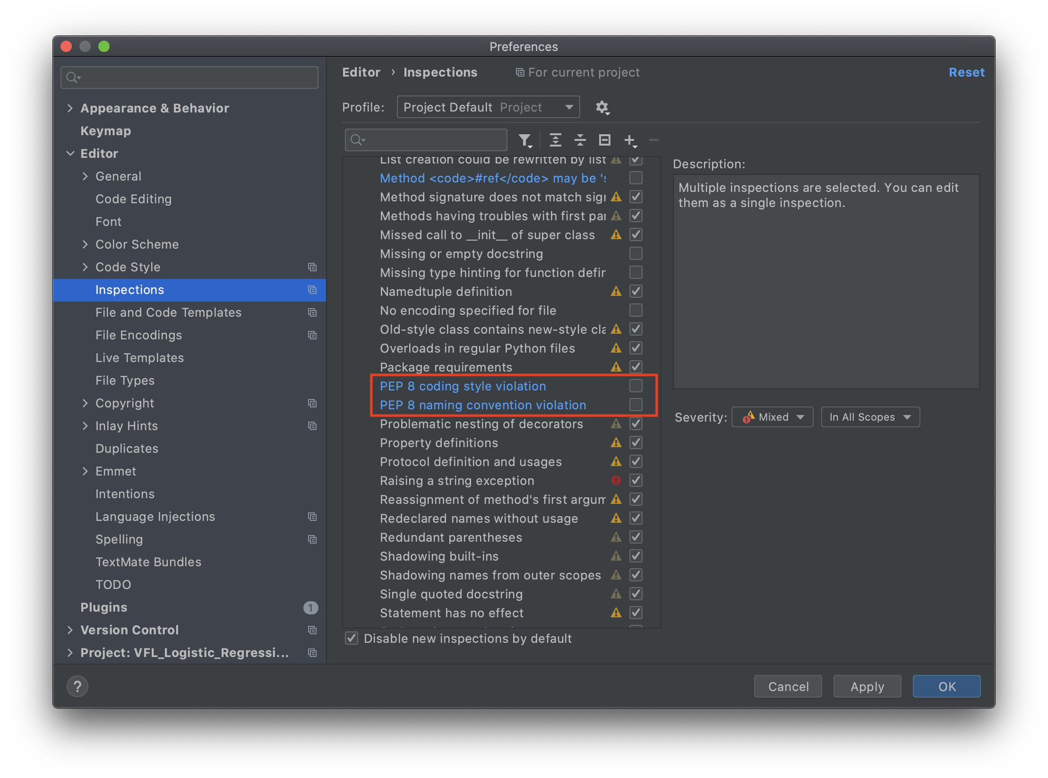The height and width of the screenshot is (778, 1048).
Task: Click the Expand All tree icon
Action: coord(556,140)
